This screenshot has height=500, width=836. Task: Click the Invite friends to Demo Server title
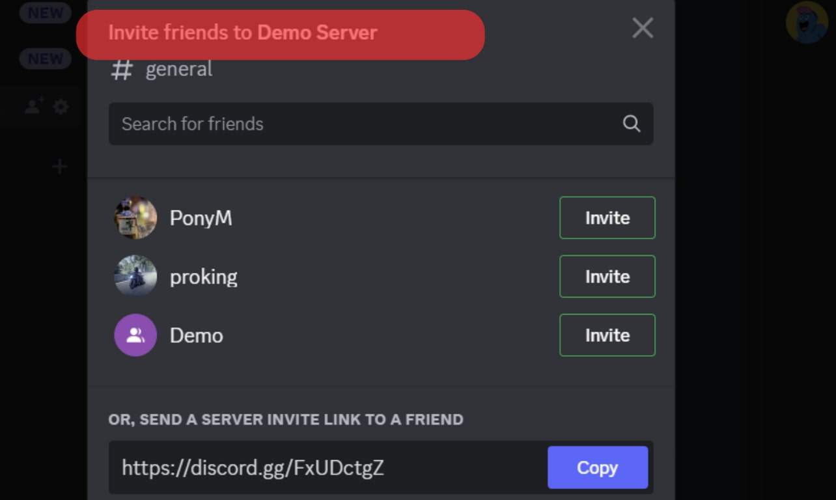tap(242, 33)
